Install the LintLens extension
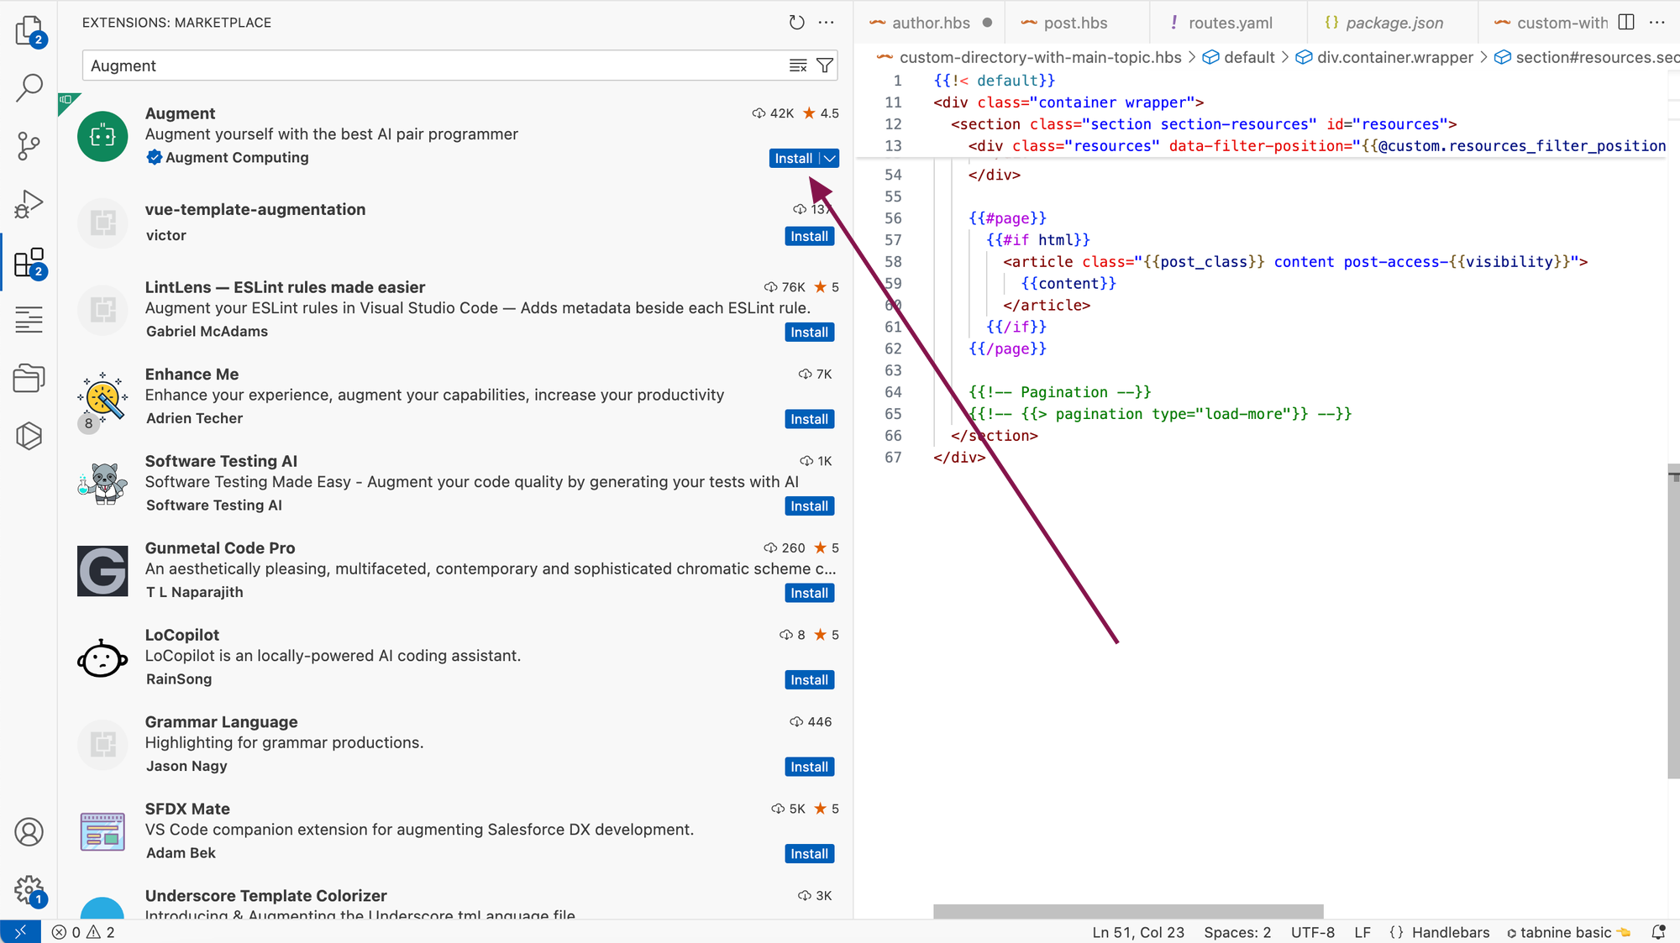This screenshot has width=1680, height=943. (x=809, y=333)
